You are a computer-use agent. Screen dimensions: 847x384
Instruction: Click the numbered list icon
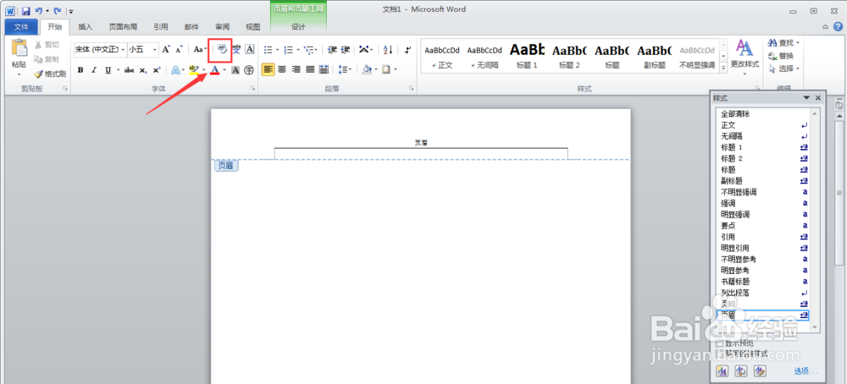point(289,50)
